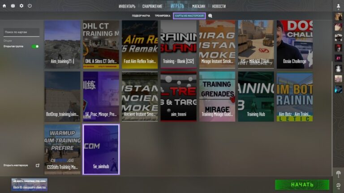
Task: Open recent players clock icon
Action: tap(338, 186)
